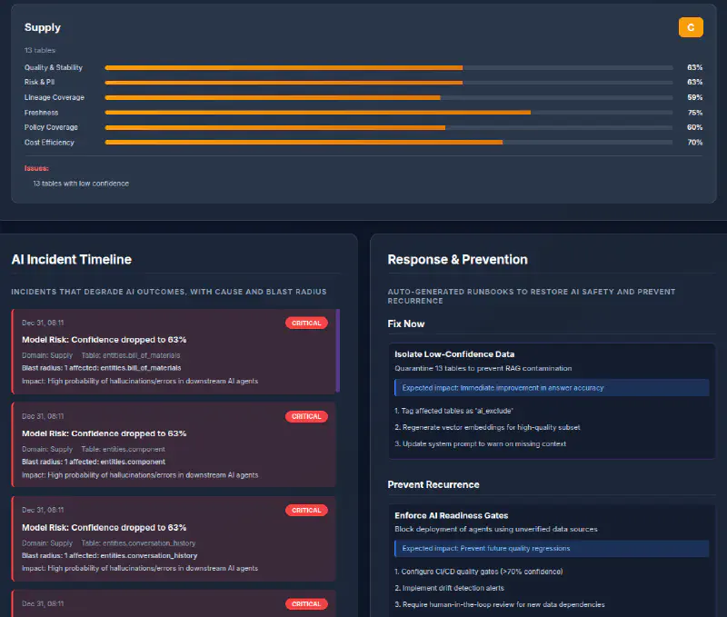Click the 70% Cost Efficiency value
The image size is (727, 617).
[694, 143]
